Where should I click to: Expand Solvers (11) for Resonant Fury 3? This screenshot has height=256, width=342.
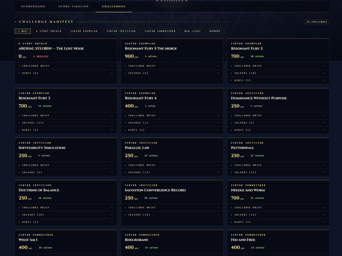coord(66,123)
